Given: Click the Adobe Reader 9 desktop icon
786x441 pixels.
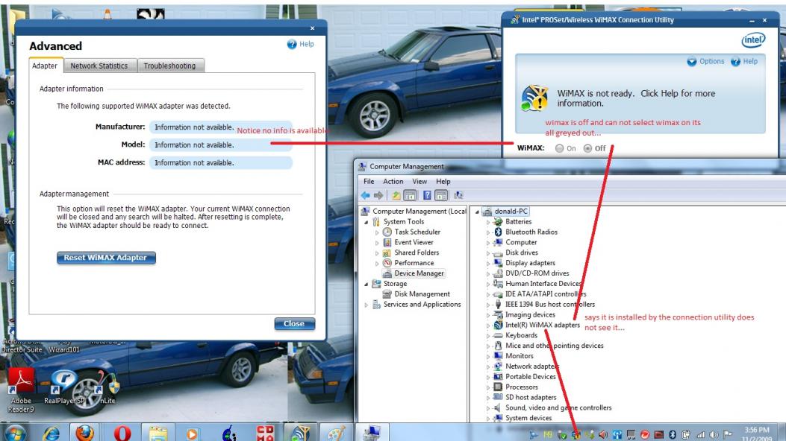Looking at the screenshot, I should click(x=22, y=382).
